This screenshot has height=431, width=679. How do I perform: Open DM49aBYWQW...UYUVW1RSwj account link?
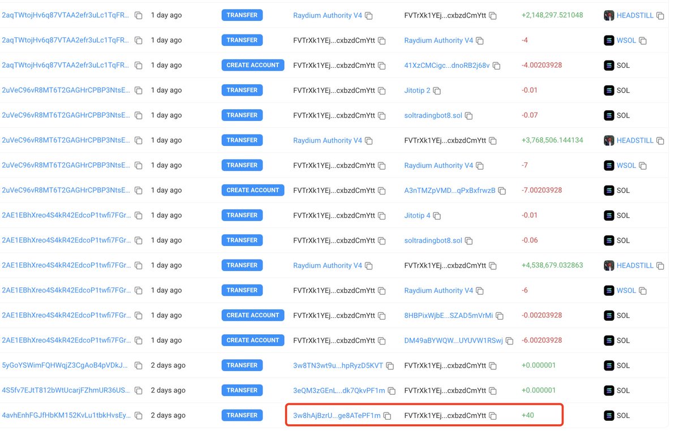[453, 340]
